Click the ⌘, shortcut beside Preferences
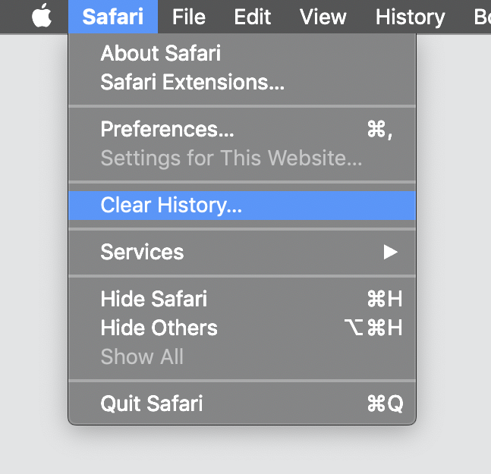Viewport: 491px width, 474px height. pyautogui.click(x=380, y=130)
